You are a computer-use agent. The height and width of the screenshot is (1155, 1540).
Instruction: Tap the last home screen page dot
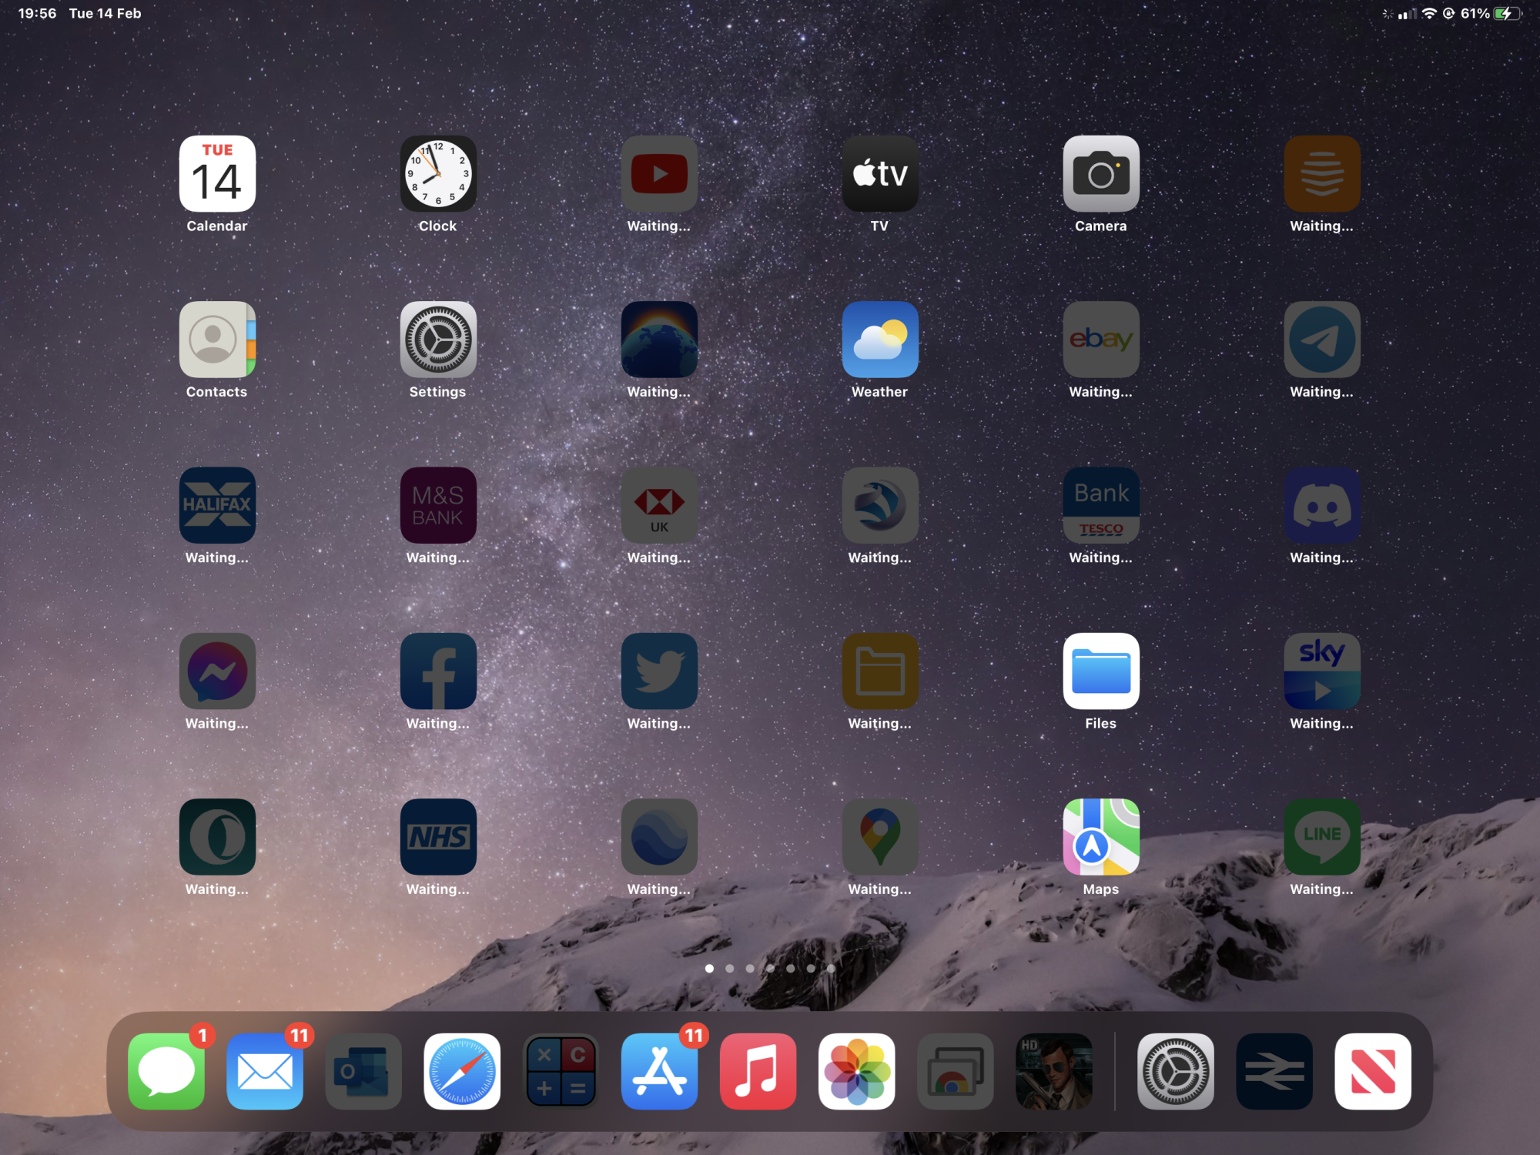pyautogui.click(x=831, y=969)
